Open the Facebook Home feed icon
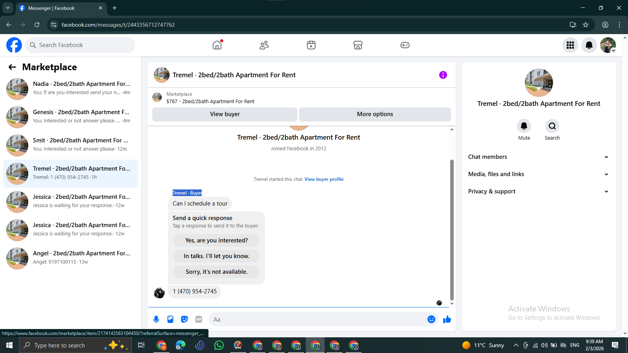628x353 pixels. click(x=217, y=45)
